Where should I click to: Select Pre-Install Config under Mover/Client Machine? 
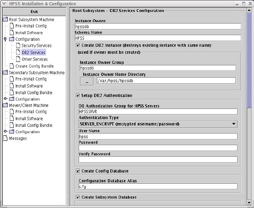point(31,112)
